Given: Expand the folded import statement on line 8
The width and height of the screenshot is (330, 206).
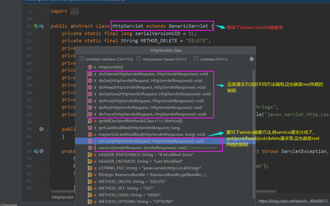Looking at the screenshot, I should [49, 11].
